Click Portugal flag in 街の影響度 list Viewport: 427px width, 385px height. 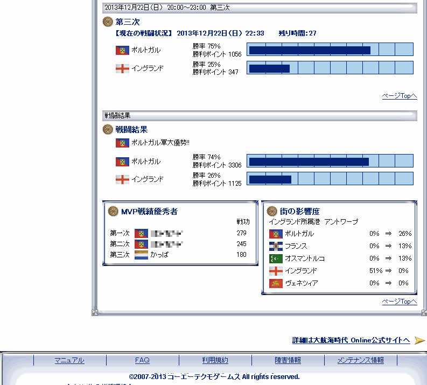click(x=276, y=234)
